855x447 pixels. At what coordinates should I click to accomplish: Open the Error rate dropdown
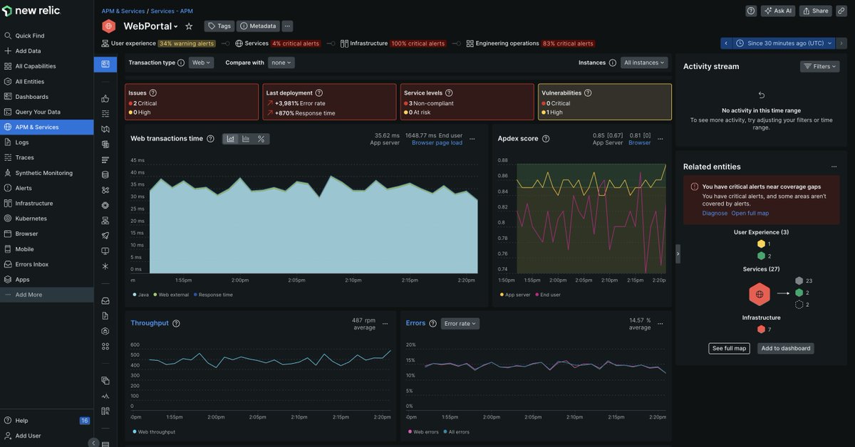[x=460, y=323]
